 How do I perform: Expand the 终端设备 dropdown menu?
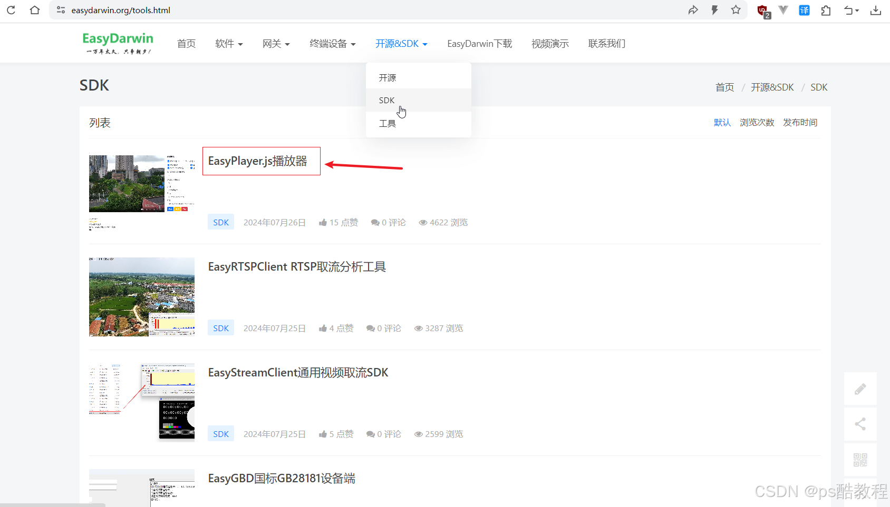pyautogui.click(x=333, y=44)
